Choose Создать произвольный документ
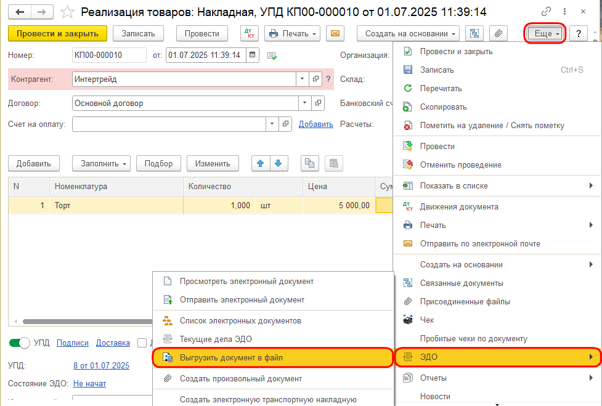 (274, 379)
